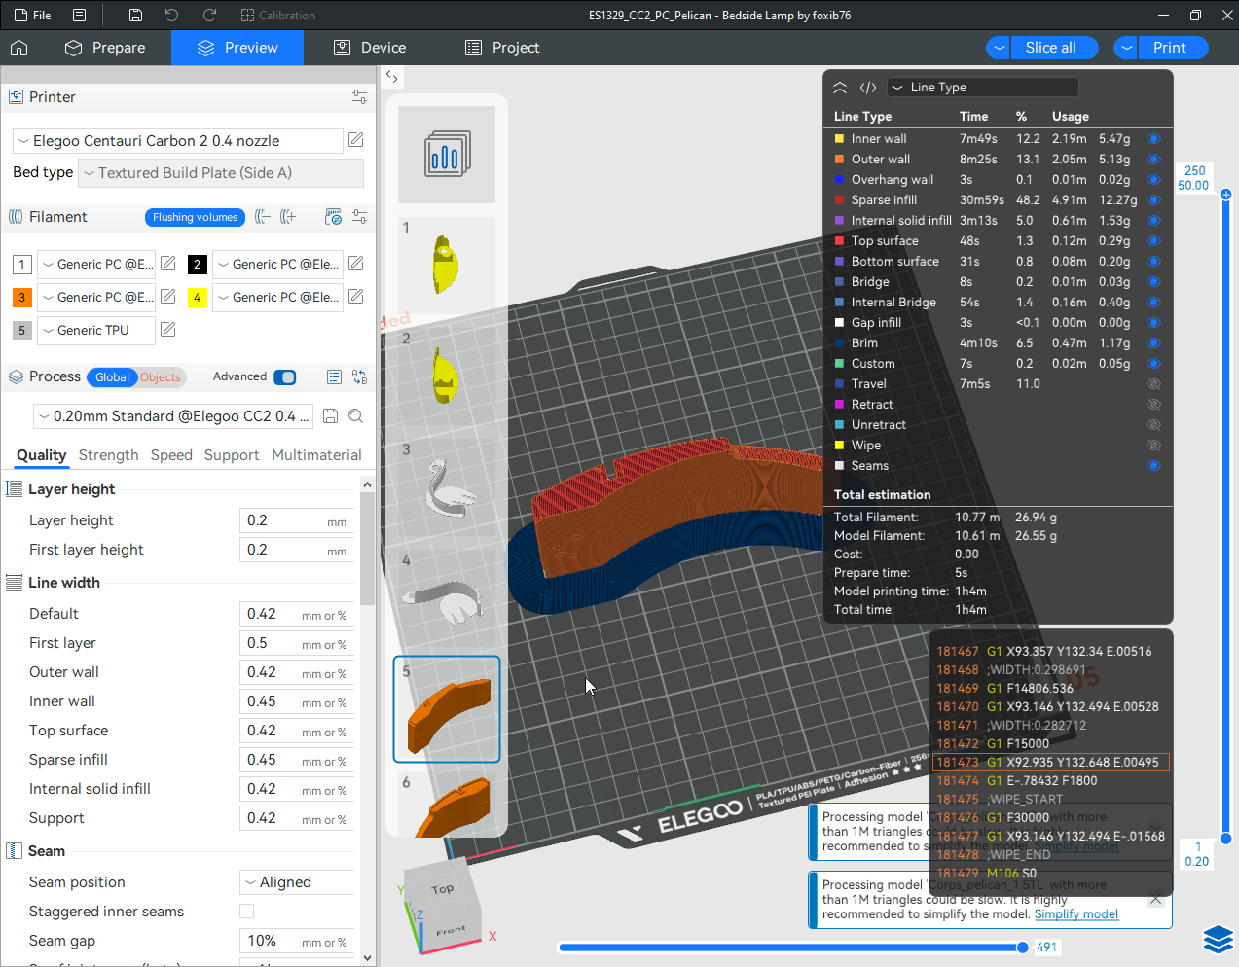Search process settings magnifier icon
Image resolution: width=1239 pixels, height=967 pixels.
(356, 416)
